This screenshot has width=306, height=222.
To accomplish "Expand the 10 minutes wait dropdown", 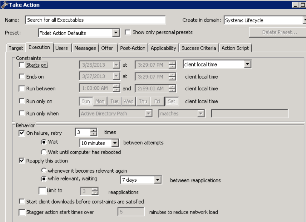I will click(x=115, y=143).
